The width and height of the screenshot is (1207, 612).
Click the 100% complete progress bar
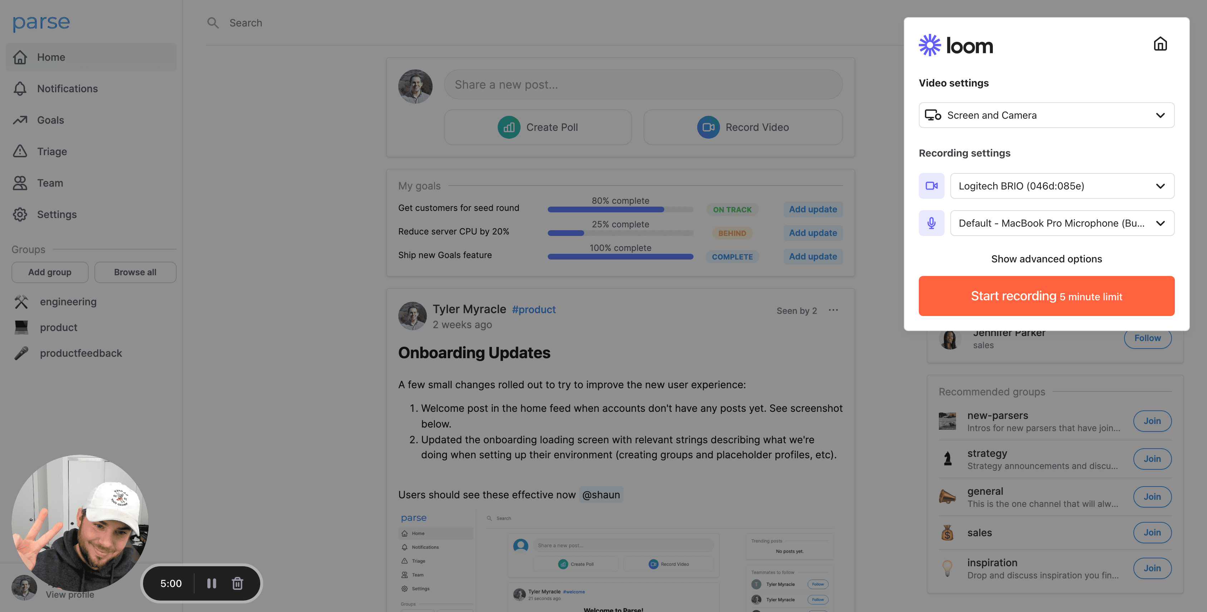click(620, 256)
